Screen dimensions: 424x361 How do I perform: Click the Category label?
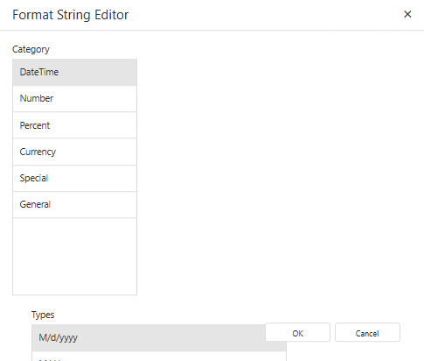coord(31,49)
